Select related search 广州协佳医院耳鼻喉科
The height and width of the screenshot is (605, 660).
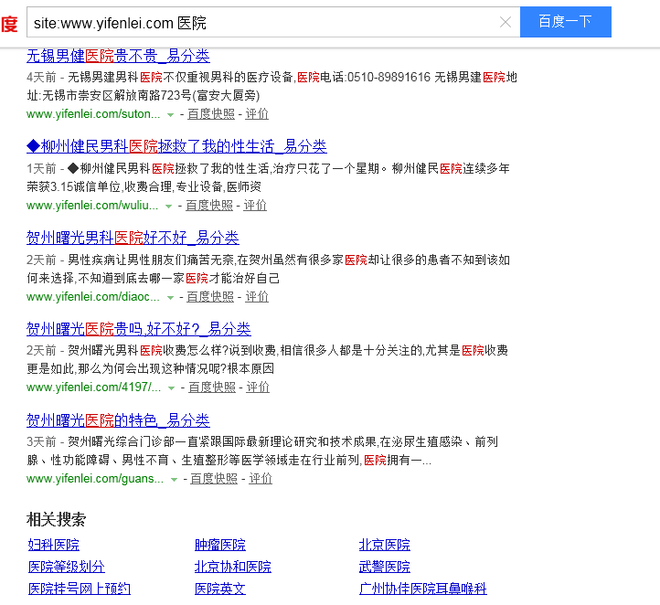click(423, 589)
